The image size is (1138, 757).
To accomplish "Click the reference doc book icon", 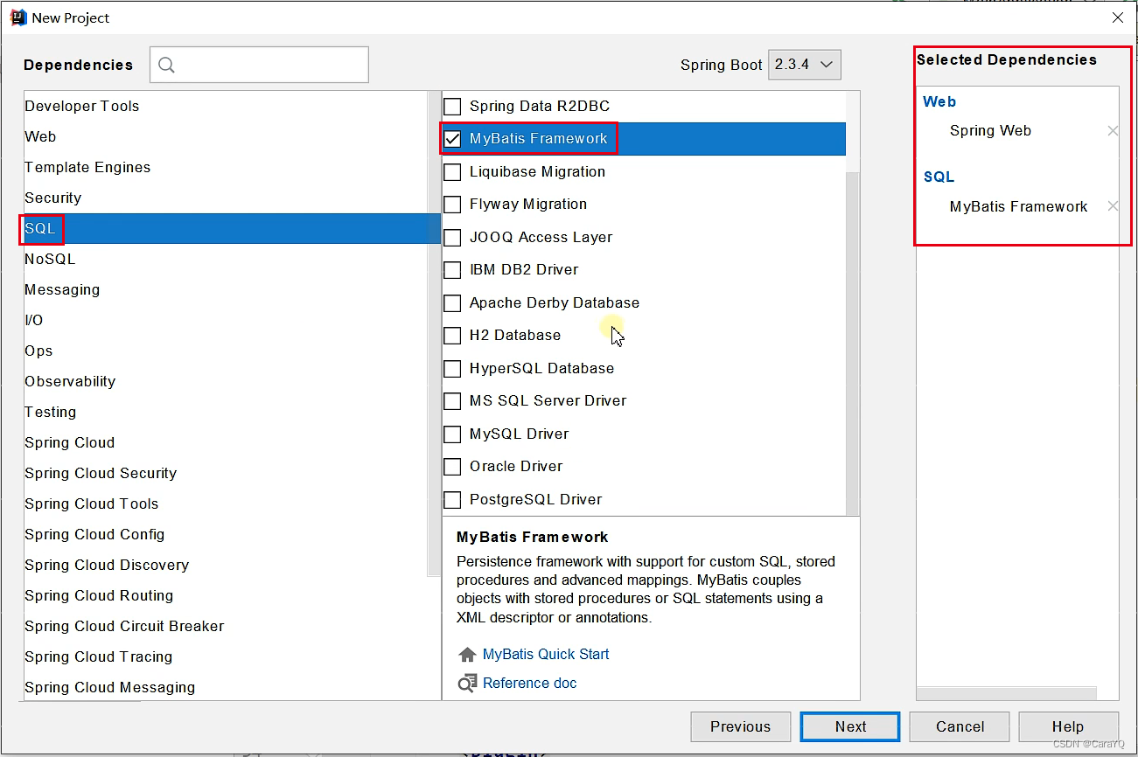I will point(467,684).
